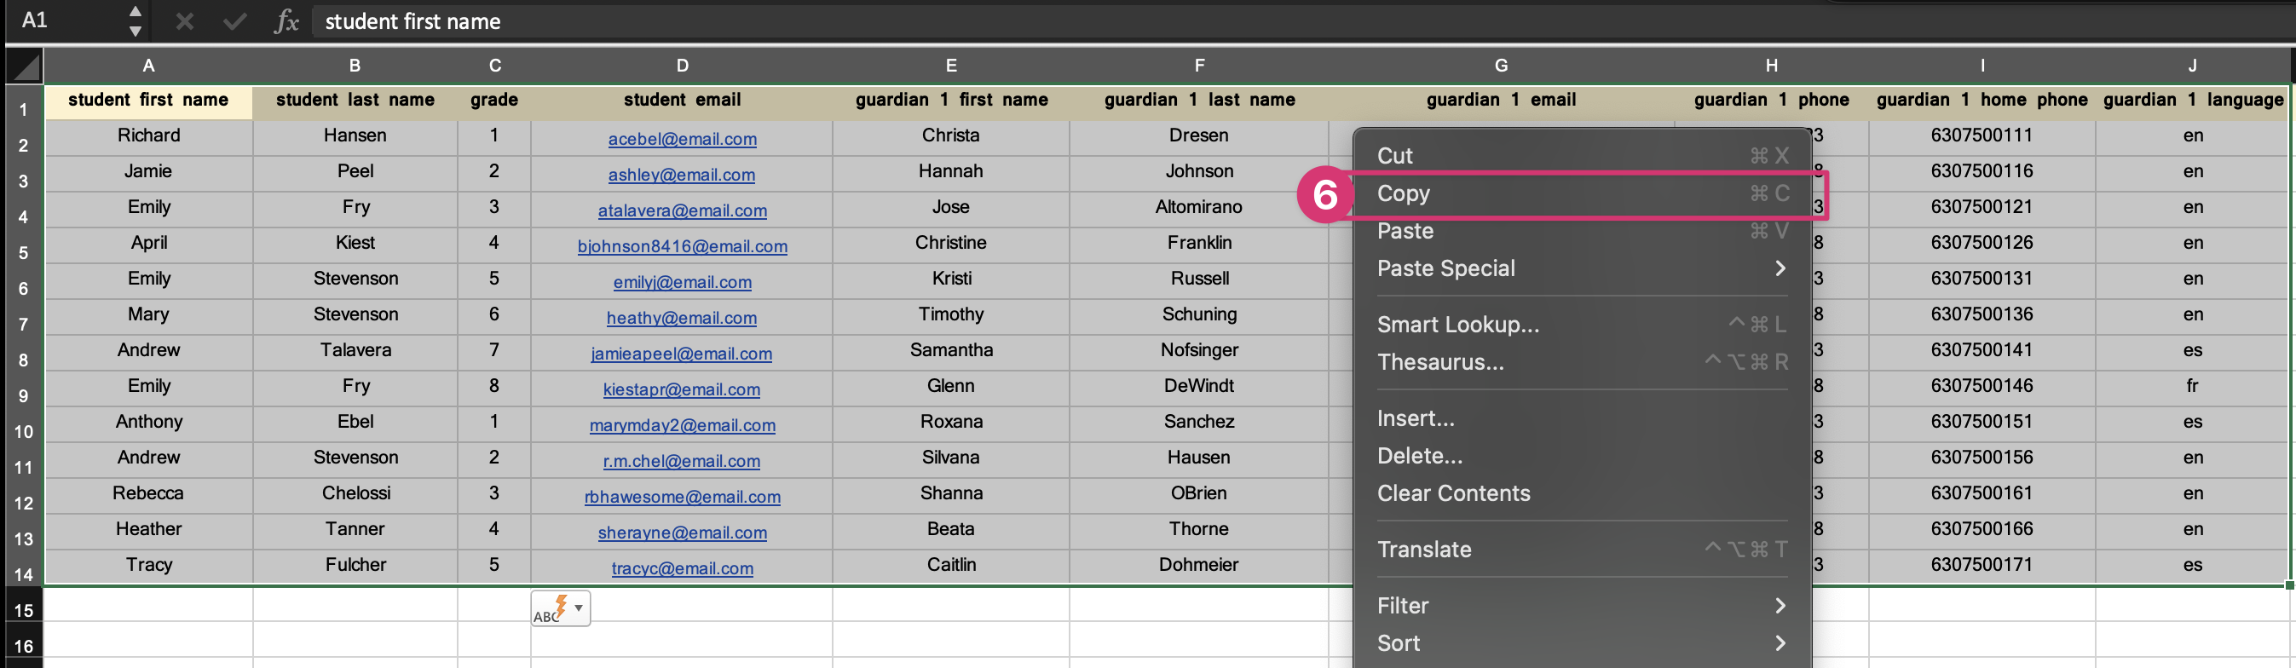Choose Translate from the context menu
This screenshot has height=668, width=2296.
point(1423,550)
